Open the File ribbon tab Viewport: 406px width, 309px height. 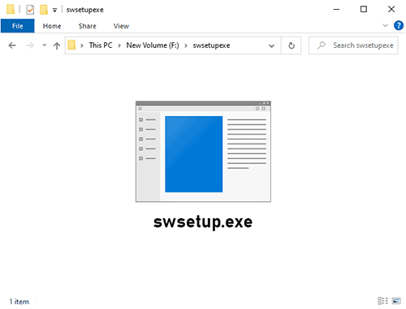click(18, 26)
